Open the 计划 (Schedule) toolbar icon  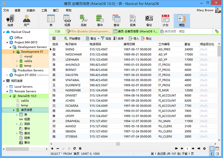165,21
